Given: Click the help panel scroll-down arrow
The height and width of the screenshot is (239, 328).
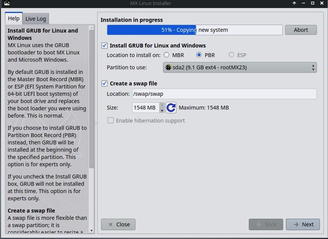Looking at the screenshot, I should pyautogui.click(x=91, y=231).
